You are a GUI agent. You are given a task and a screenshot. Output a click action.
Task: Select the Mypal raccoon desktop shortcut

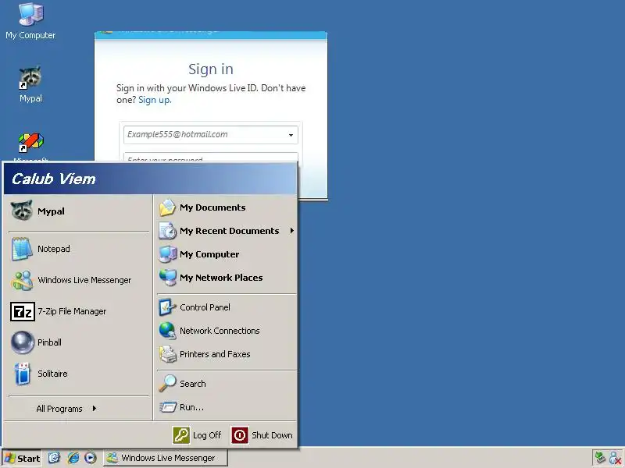[30, 84]
